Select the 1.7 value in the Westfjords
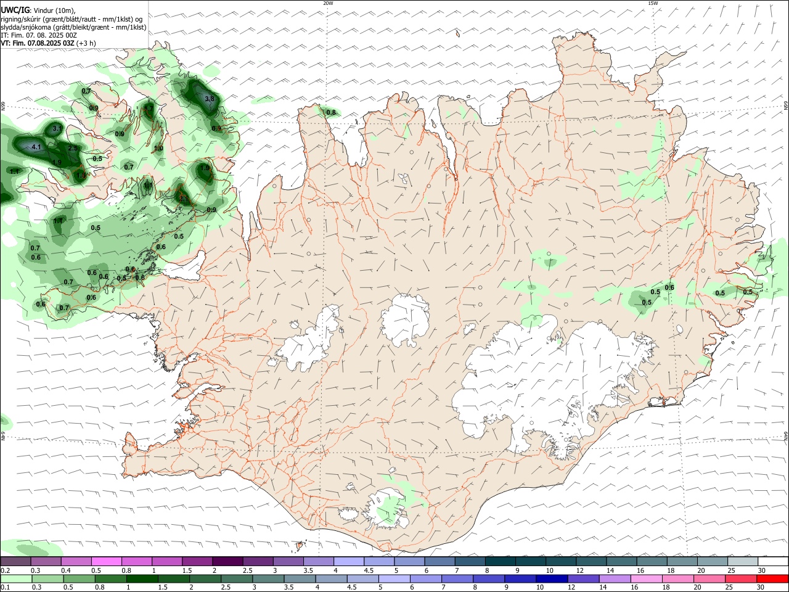 [148, 108]
